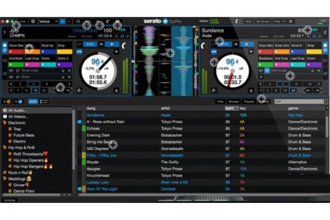Toggle Autoplay at the bottom left

tap(10, 200)
